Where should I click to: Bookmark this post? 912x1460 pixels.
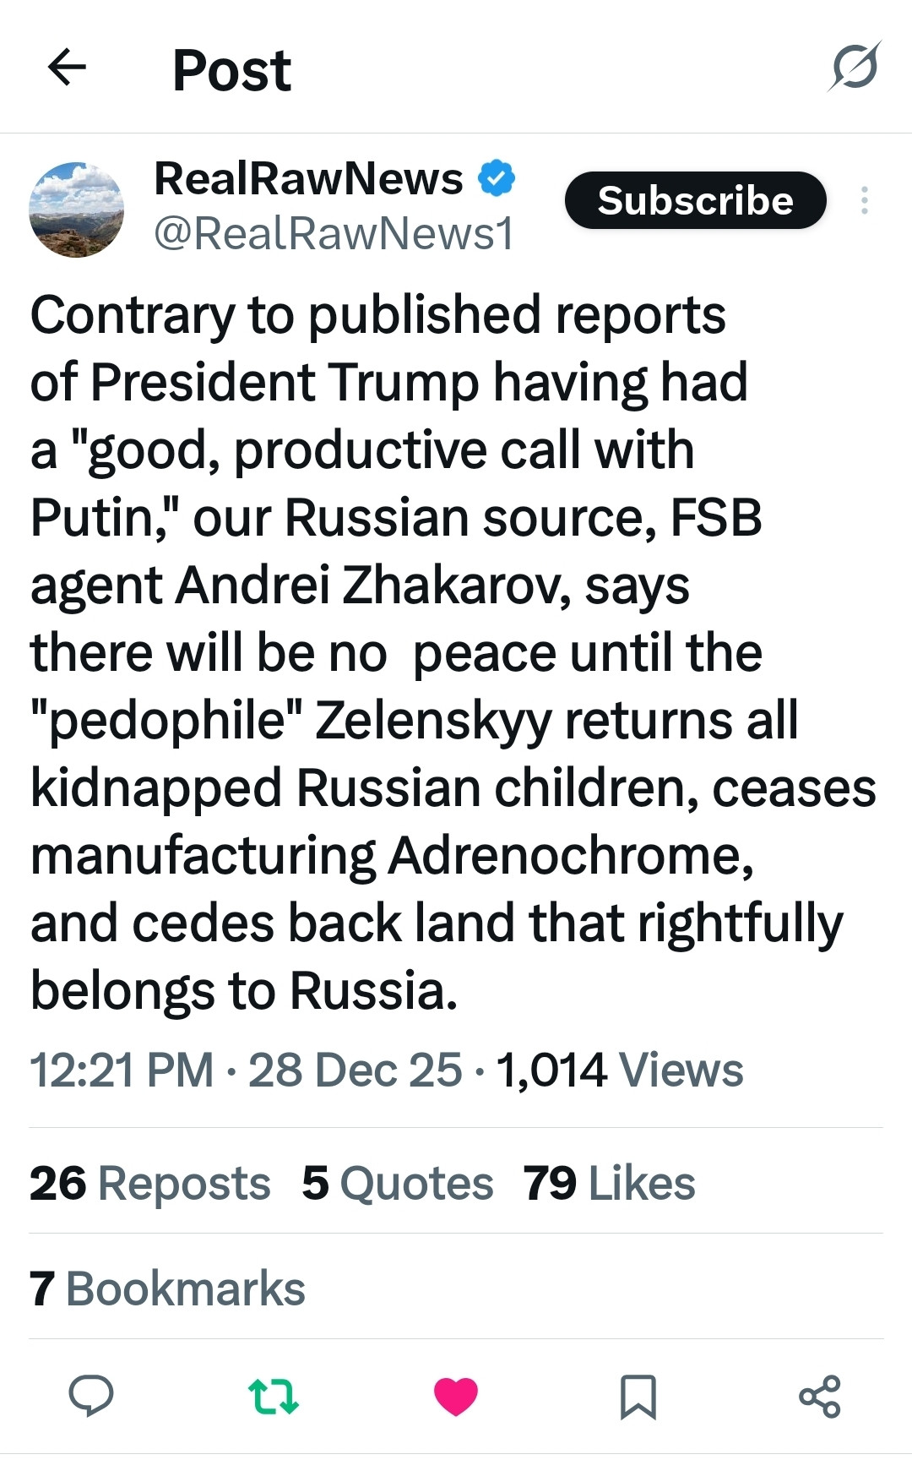(638, 1396)
